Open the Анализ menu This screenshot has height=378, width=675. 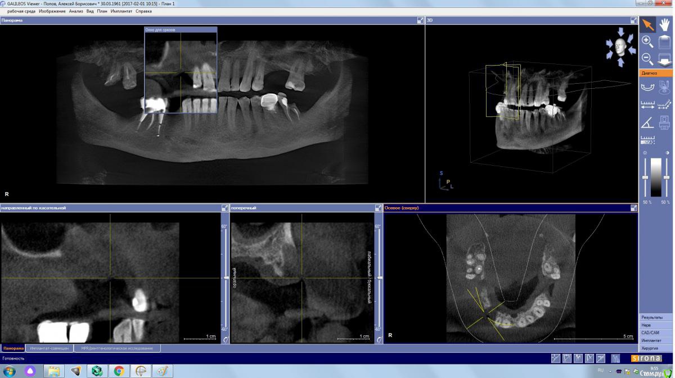(x=76, y=11)
